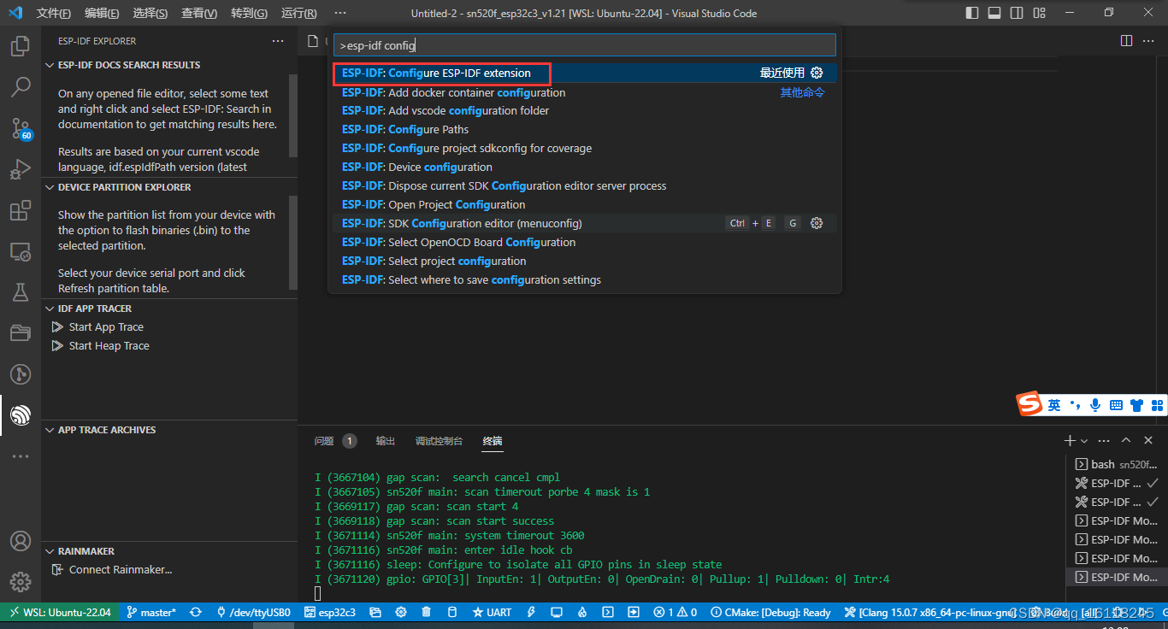Open the Manage gear in activity bar
Viewport: 1168px width, 629px height.
click(x=21, y=582)
